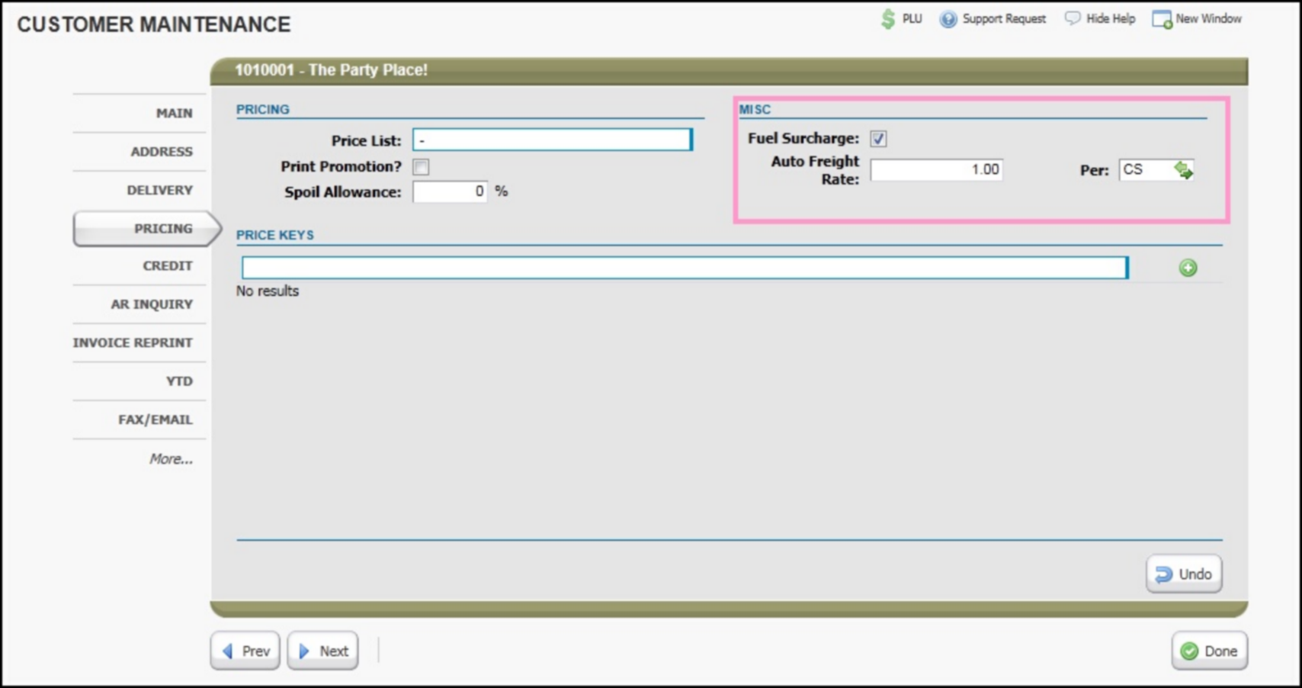1302x688 pixels.
Task: Open a New Window via its icon
Action: click(x=1162, y=19)
